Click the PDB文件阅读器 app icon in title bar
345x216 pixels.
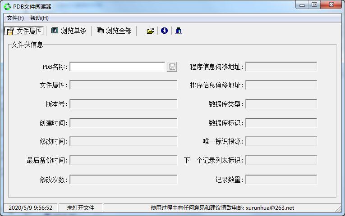[x=7, y=6]
